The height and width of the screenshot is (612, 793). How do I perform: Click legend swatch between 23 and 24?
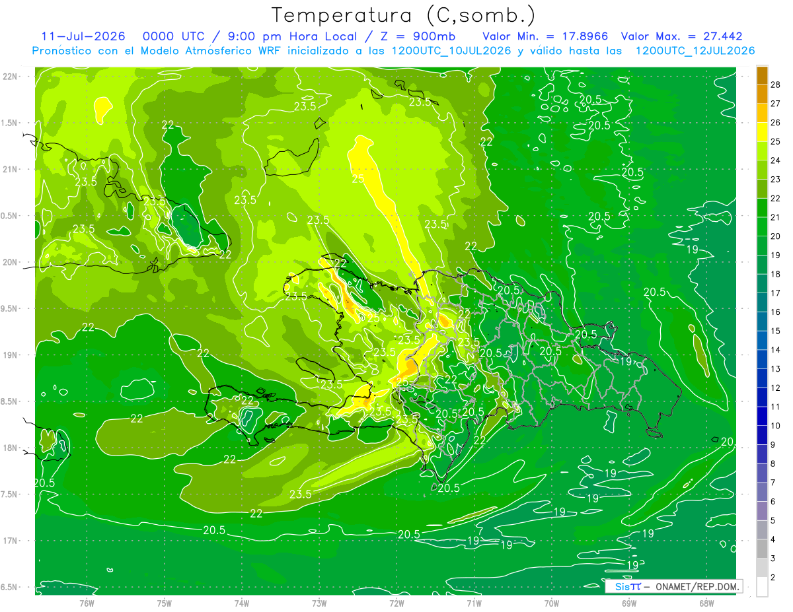pos(762,170)
